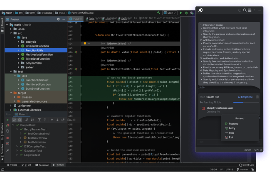Open the 1: Project side tab

2,25
